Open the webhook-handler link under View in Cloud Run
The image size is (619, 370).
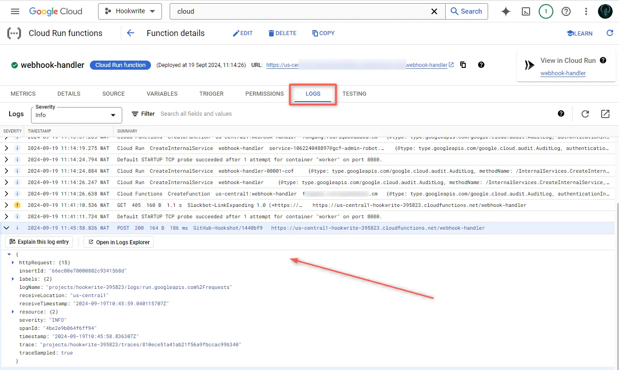click(x=563, y=73)
